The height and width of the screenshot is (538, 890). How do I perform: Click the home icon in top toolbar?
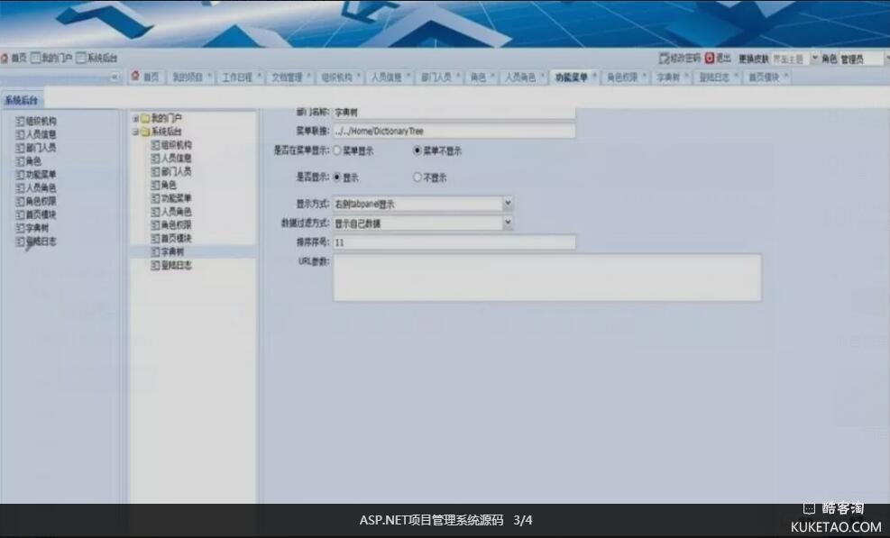tap(5, 58)
